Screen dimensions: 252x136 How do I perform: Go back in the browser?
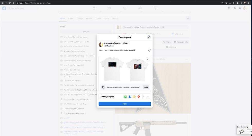point(2,3)
